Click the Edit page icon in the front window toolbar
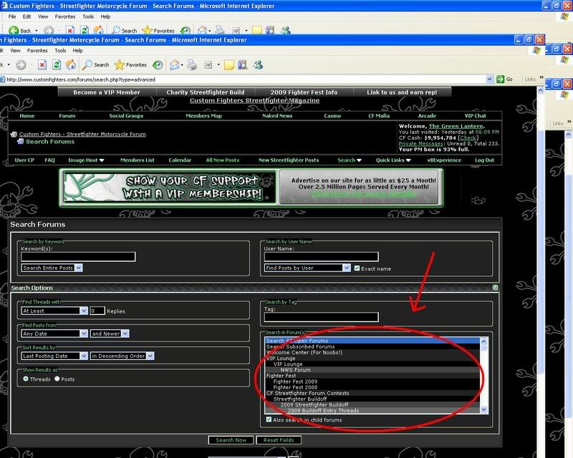Image resolution: width=573 pixels, height=458 pixels. click(208, 65)
